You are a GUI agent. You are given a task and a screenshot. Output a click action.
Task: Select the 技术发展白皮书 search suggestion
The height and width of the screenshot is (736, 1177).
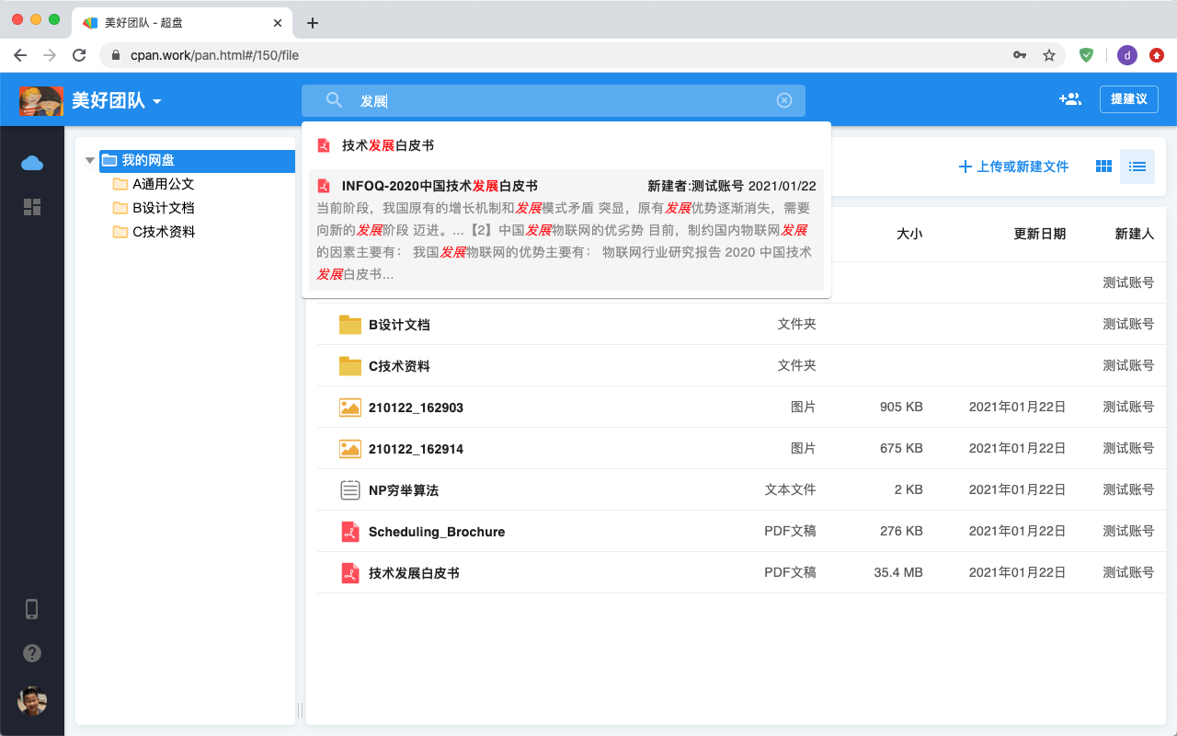pos(388,145)
